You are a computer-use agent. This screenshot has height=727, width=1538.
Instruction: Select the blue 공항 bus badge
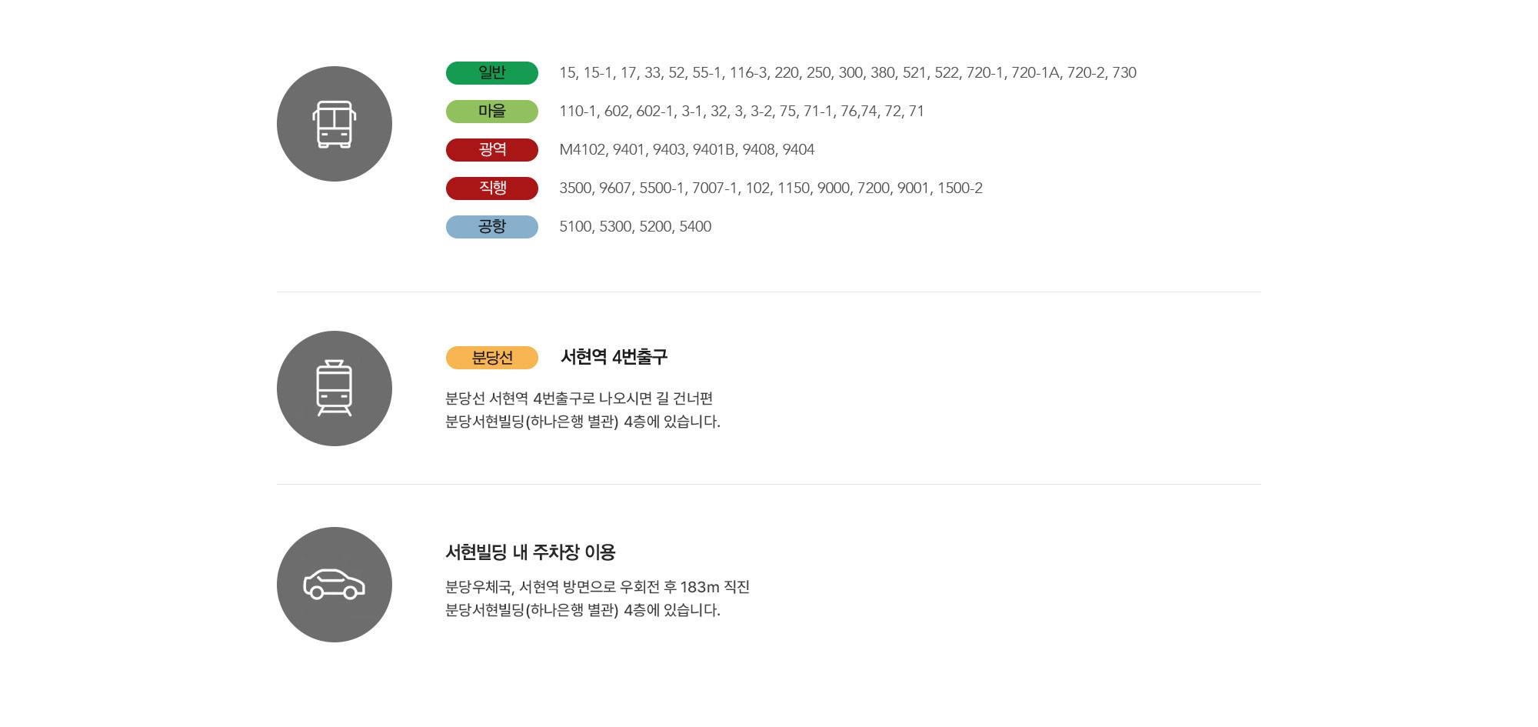[x=492, y=227]
